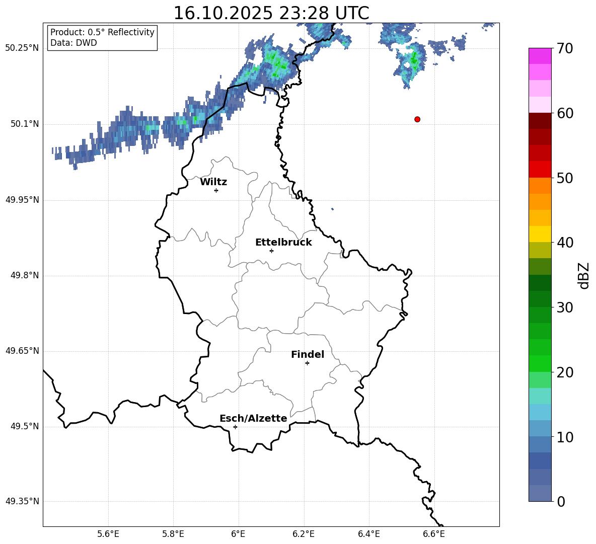The width and height of the screenshot is (596, 544).
Task: Click the 5.8°E longitude label
Action: pyautogui.click(x=173, y=534)
